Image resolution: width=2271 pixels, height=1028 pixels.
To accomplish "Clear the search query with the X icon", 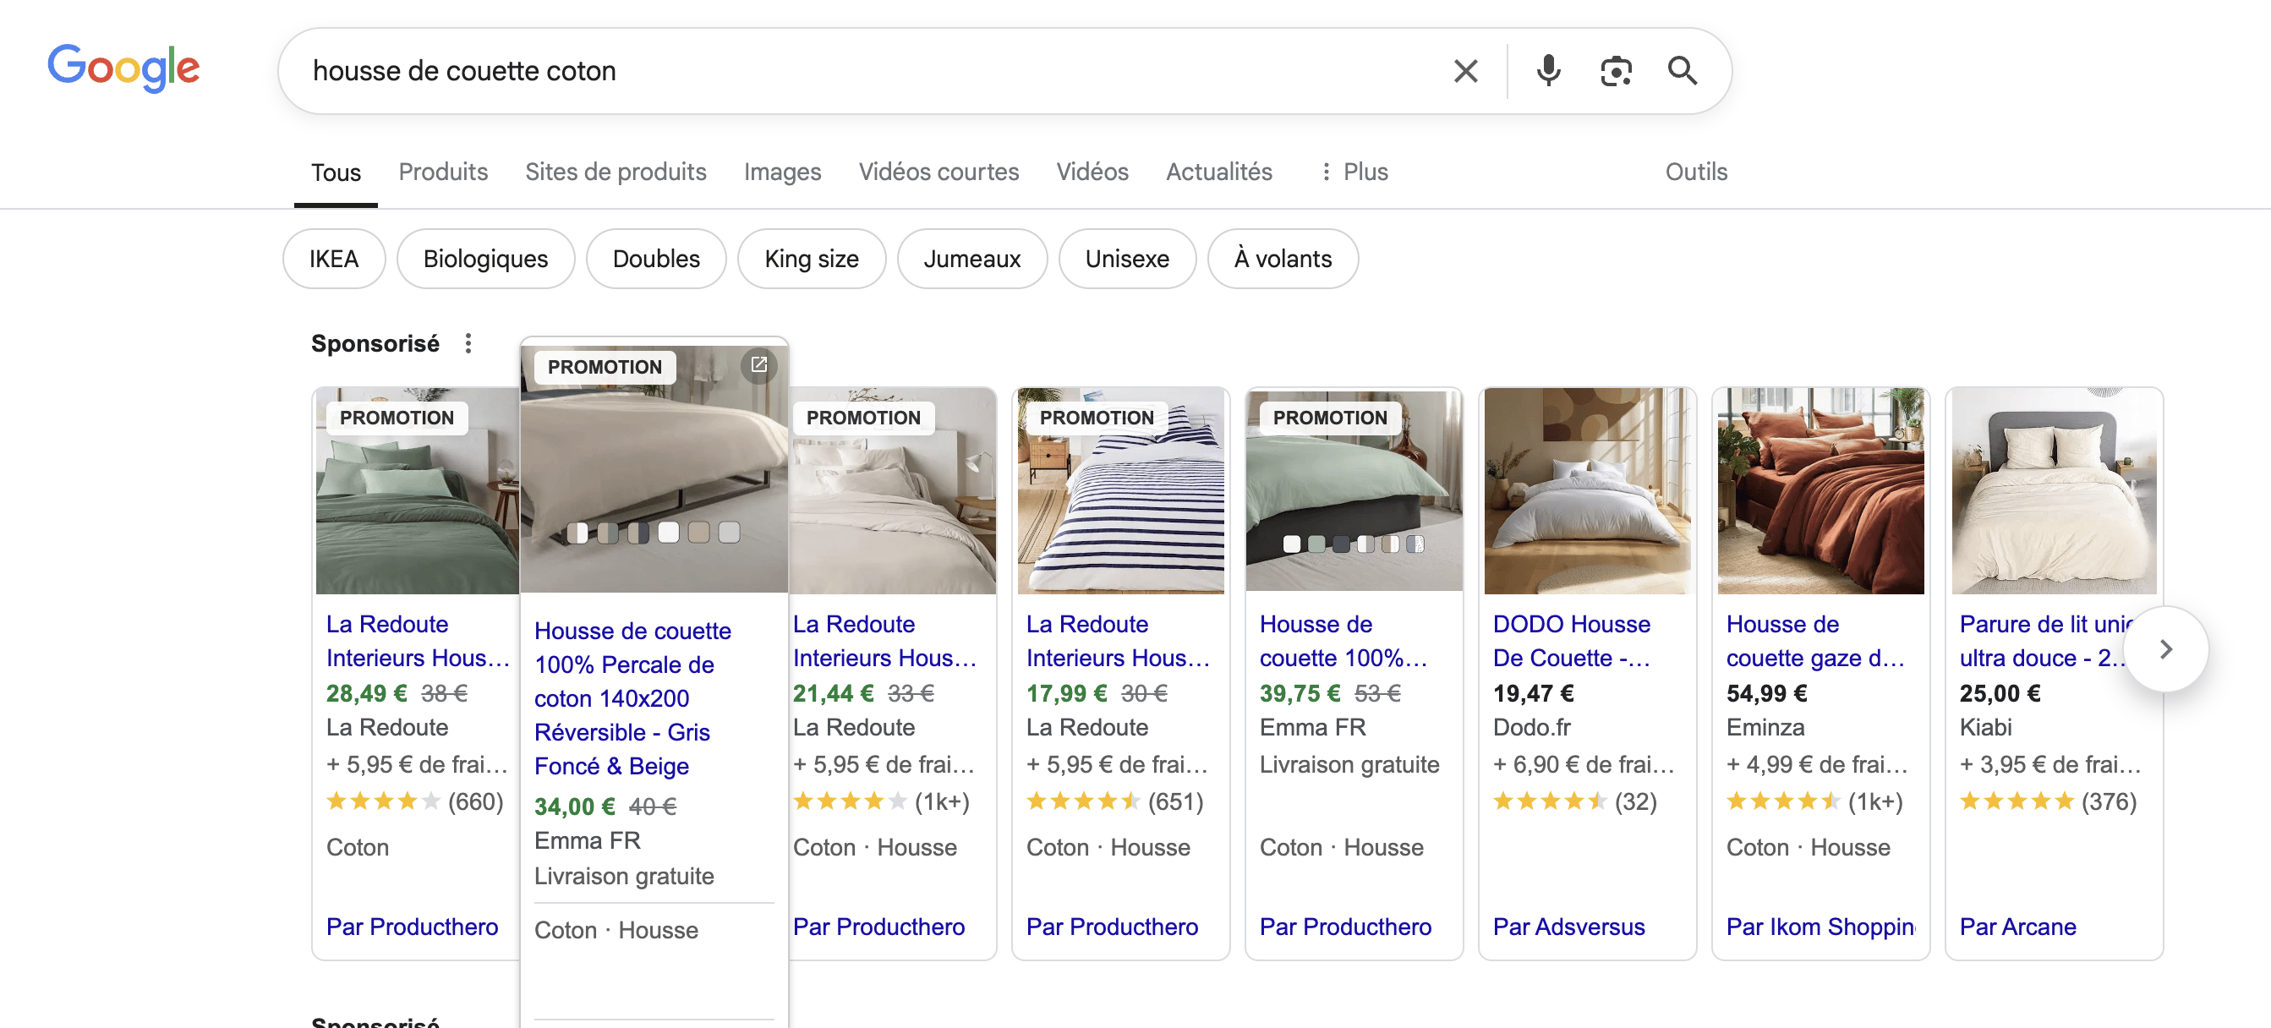I will [1465, 70].
